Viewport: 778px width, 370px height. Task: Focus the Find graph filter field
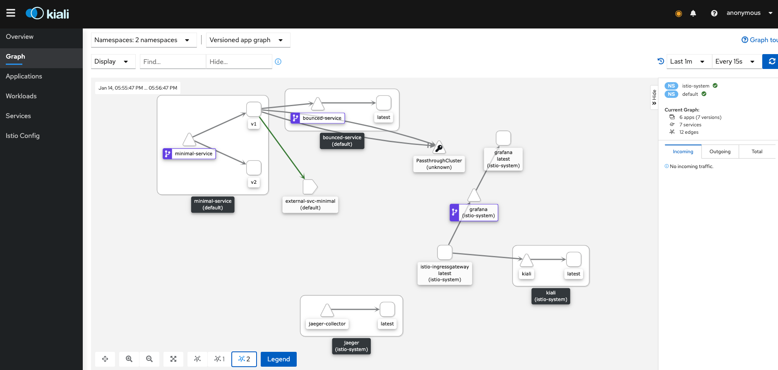coord(173,62)
